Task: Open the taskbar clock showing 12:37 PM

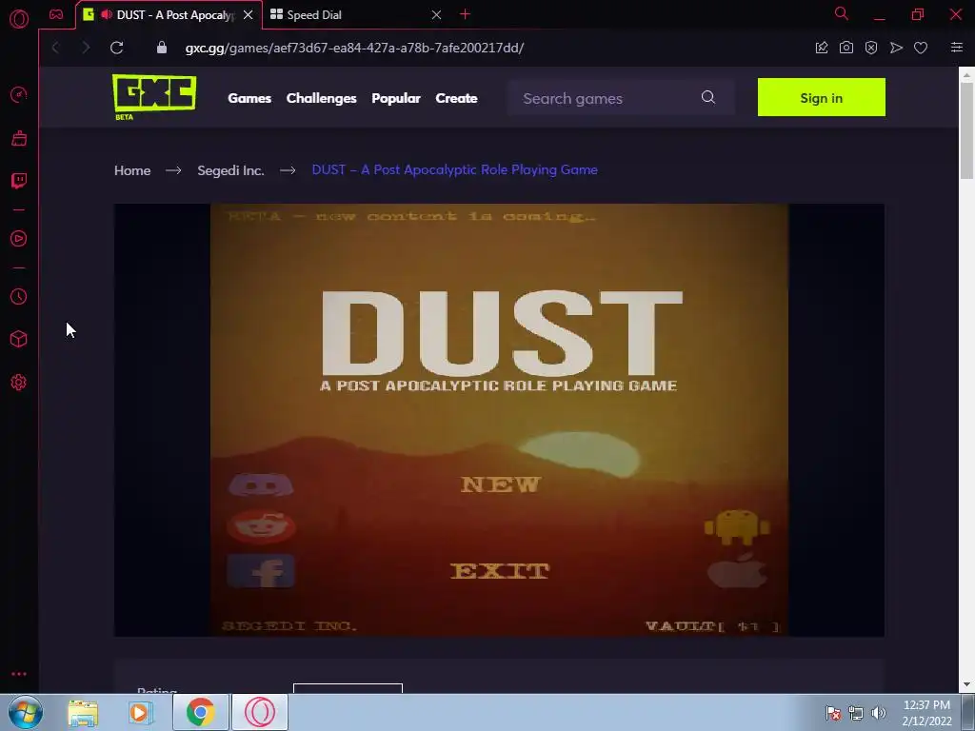Action: pos(926,713)
